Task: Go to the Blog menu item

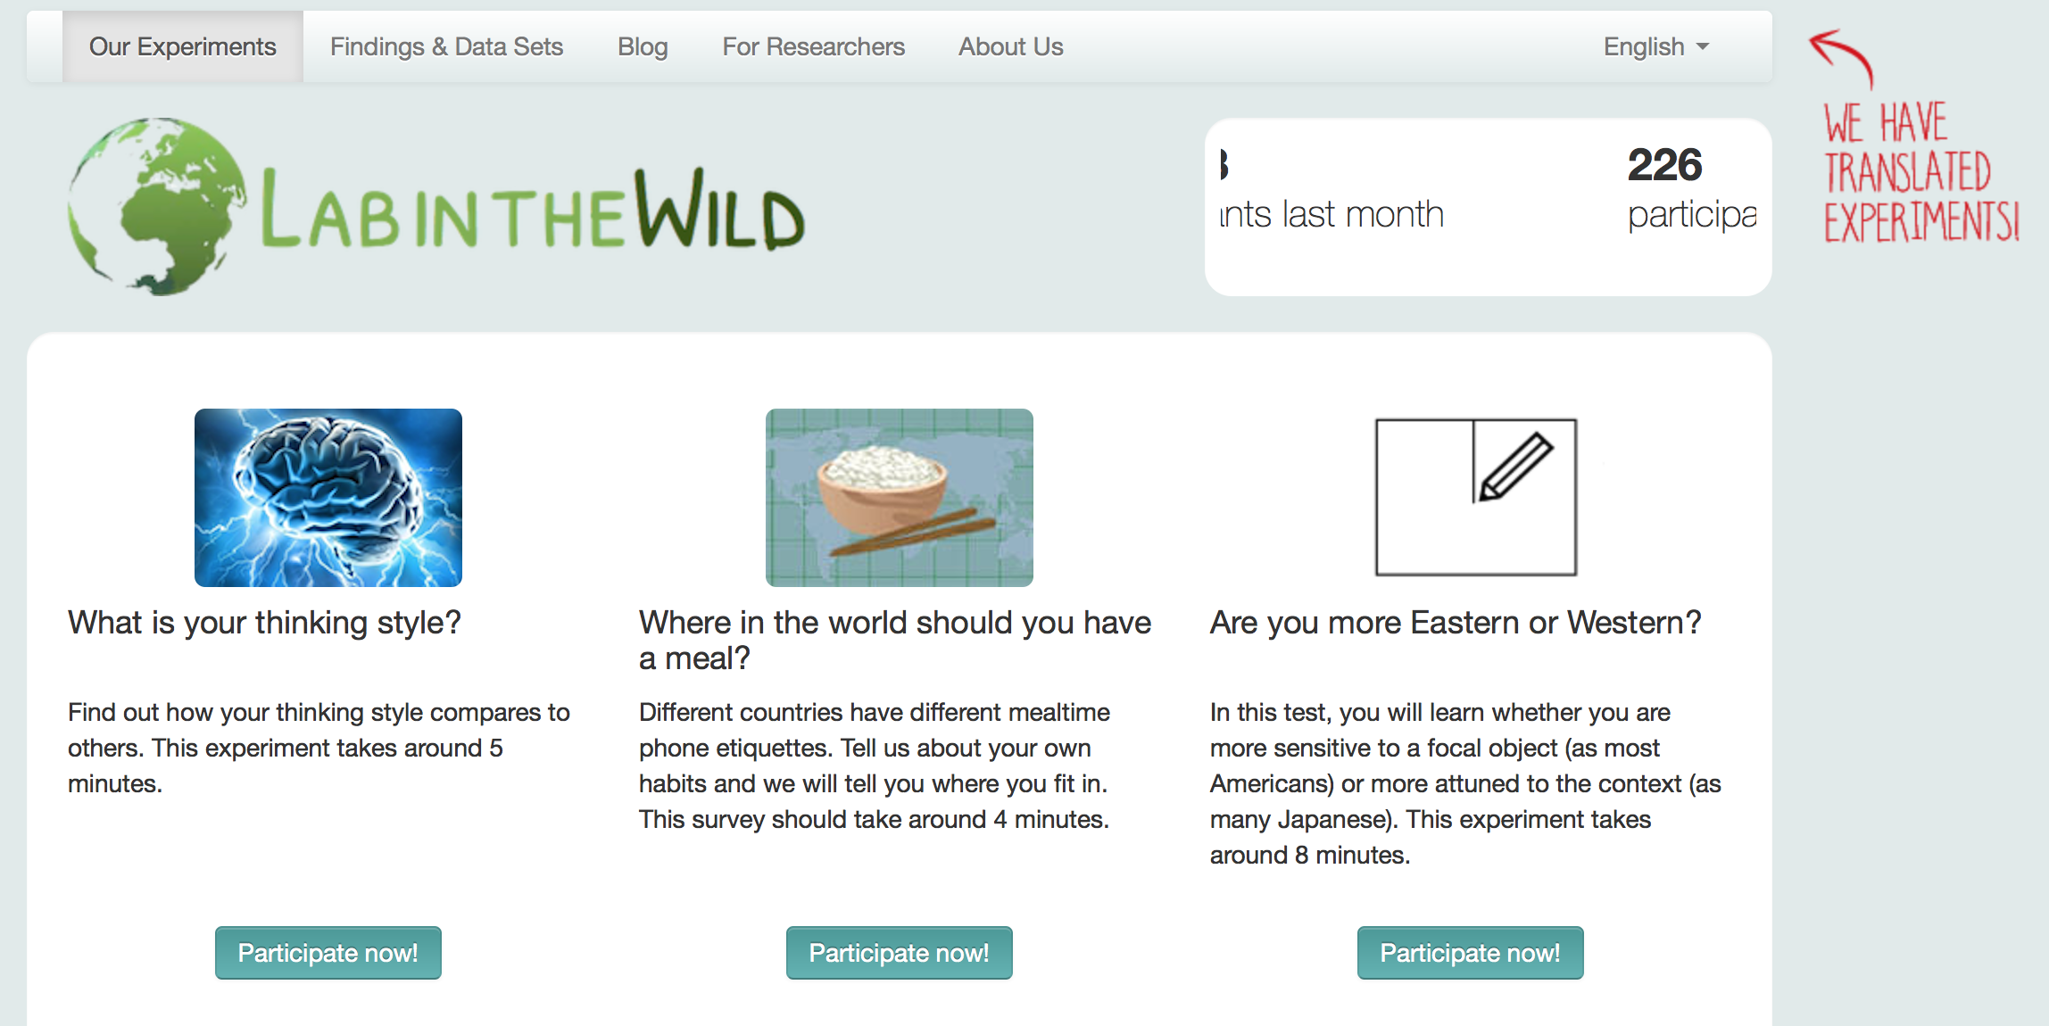Action: [643, 46]
